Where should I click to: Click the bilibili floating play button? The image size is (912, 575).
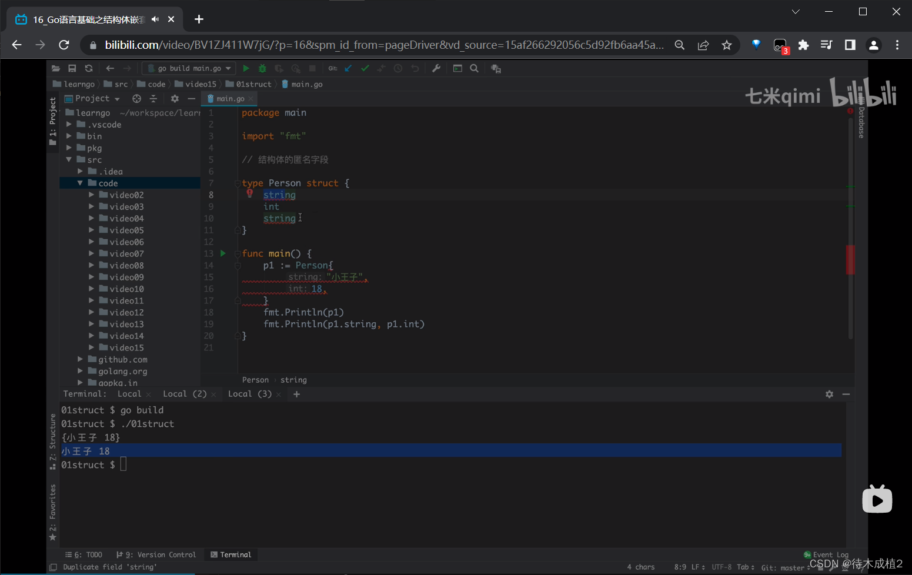[877, 499]
